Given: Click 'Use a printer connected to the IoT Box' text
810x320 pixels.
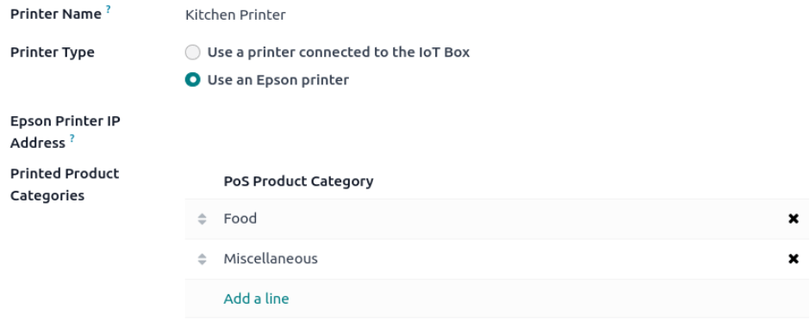Looking at the screenshot, I should point(339,52).
